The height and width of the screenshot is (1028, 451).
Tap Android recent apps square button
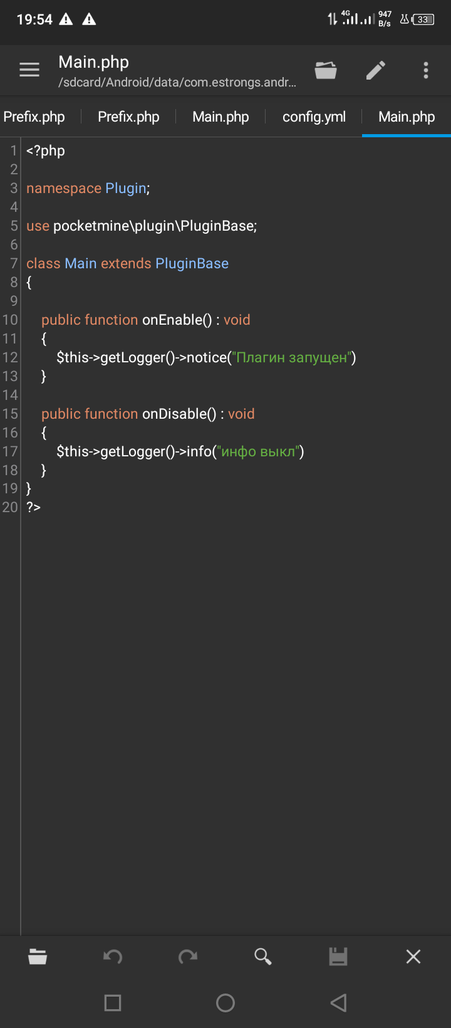[113, 1003]
